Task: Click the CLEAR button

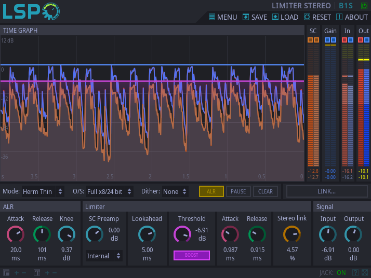Action: (x=266, y=191)
